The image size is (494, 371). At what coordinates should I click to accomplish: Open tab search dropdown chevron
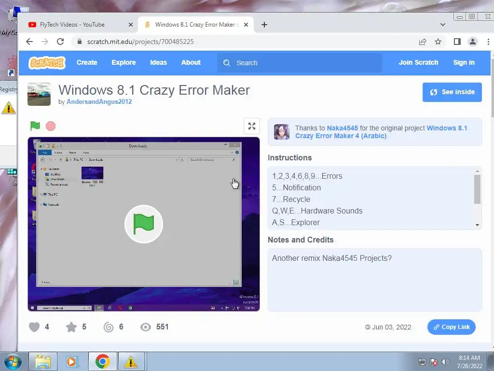coord(443,25)
